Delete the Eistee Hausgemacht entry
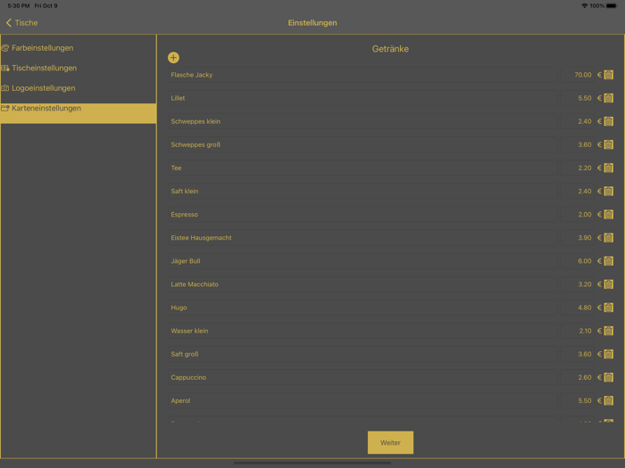The width and height of the screenshot is (625, 468). [608, 238]
